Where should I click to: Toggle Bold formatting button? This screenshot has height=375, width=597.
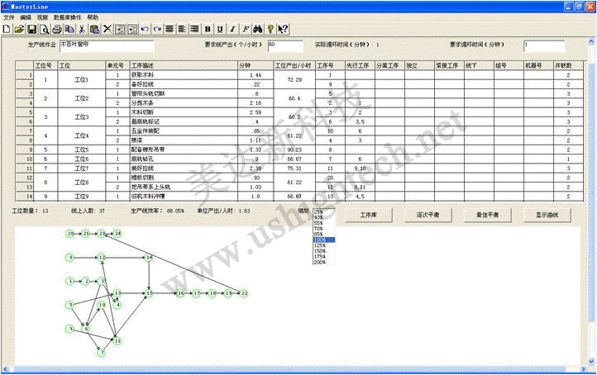click(208, 29)
